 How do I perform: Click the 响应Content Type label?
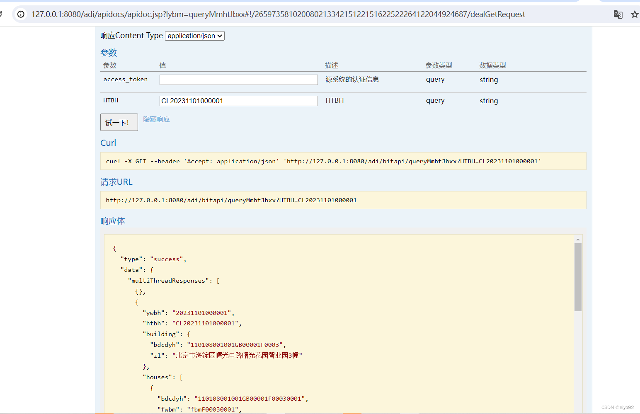pyautogui.click(x=131, y=36)
